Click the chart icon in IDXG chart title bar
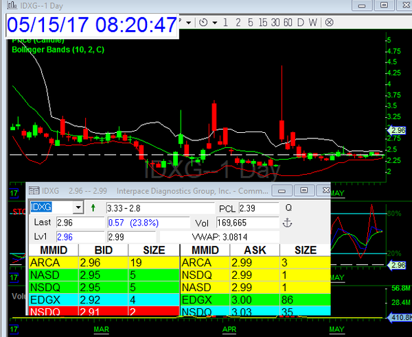The width and height of the screenshot is (412, 337). 8,5
